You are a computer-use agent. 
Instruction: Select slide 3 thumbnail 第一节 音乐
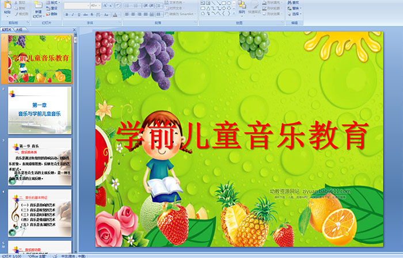40,161
